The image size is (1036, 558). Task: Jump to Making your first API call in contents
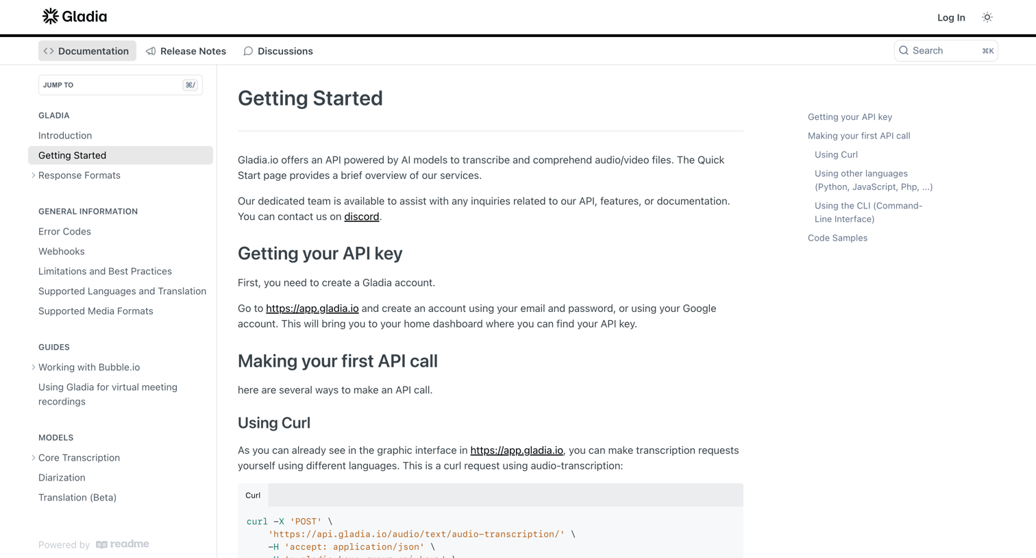[859, 136]
